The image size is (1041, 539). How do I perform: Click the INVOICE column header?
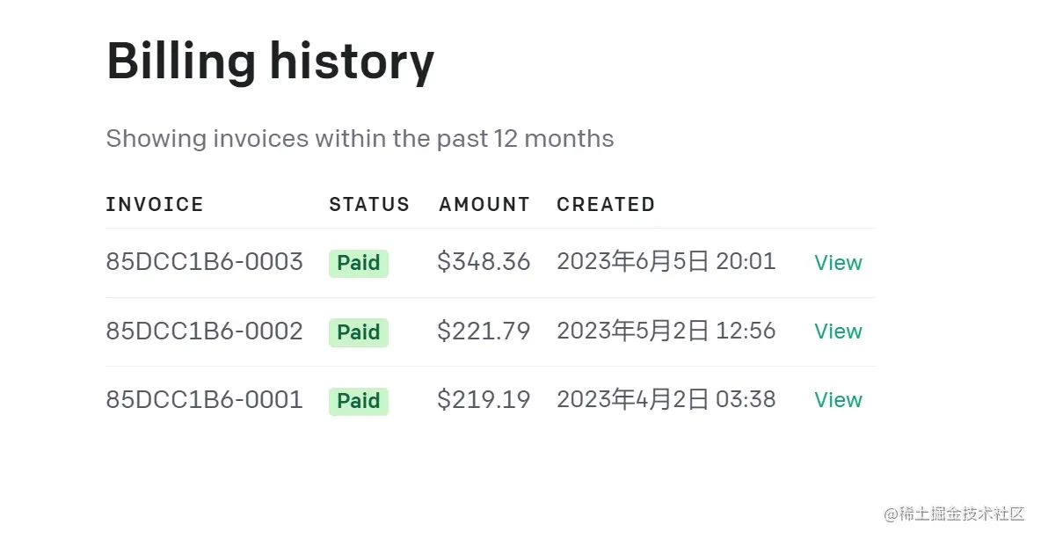155,205
